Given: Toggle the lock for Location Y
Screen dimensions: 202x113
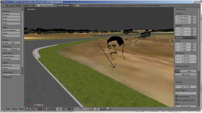Looking at the screenshot, I should pos(195,20).
